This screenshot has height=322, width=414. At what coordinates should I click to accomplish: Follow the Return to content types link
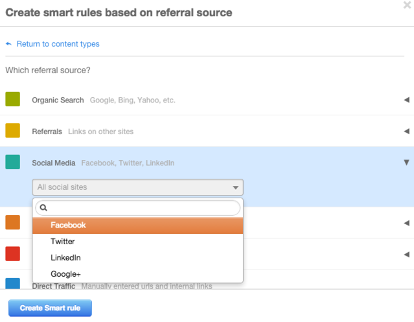click(58, 44)
